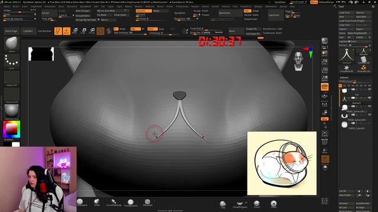This screenshot has height=212, width=378.
Task: Select the Clay brush at bottom shelf
Action: coord(223,204)
